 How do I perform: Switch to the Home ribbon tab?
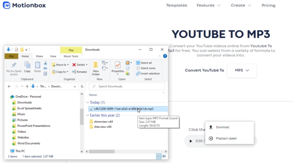25,56
